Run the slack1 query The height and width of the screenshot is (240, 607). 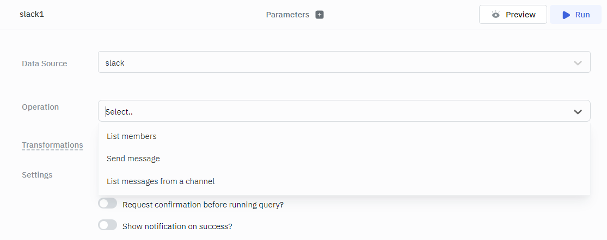[576, 15]
